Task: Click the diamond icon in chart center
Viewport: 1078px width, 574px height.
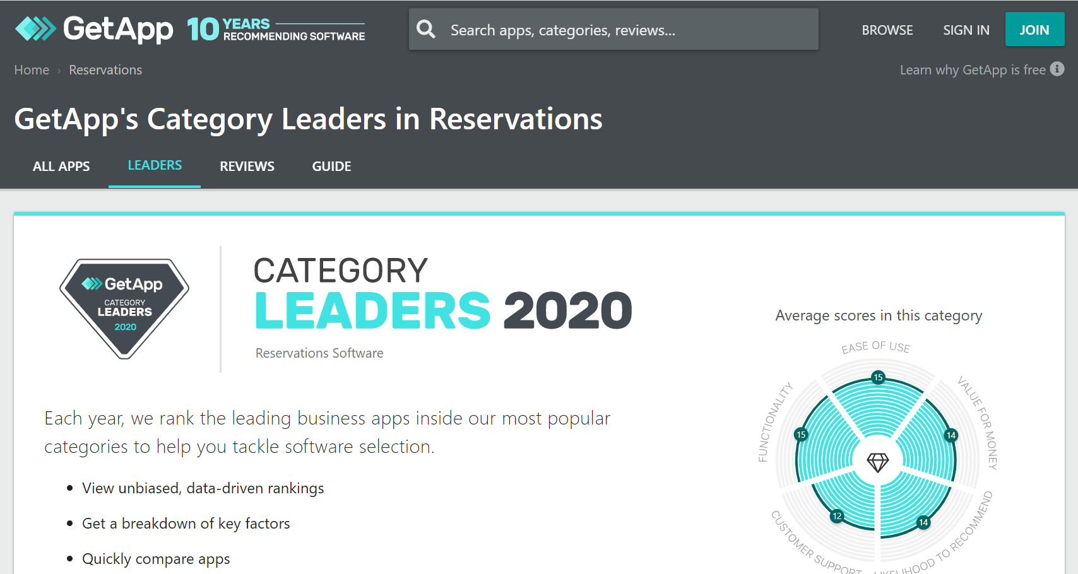Action: click(877, 462)
